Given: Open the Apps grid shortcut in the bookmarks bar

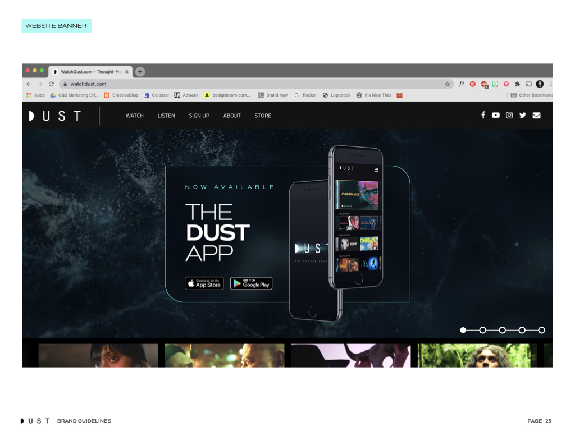Looking at the screenshot, I should [35, 95].
